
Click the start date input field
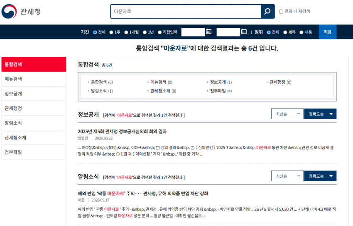(x=193, y=32)
